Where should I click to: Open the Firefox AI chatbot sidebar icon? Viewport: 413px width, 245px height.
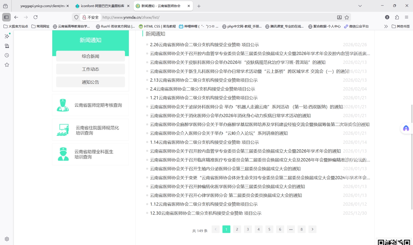point(7,36)
